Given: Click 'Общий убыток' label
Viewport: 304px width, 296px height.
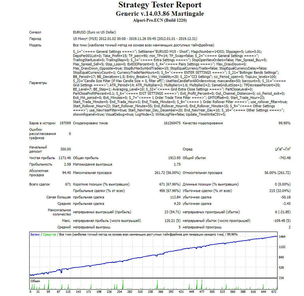Looking at the screenshot, I should point(194,158).
